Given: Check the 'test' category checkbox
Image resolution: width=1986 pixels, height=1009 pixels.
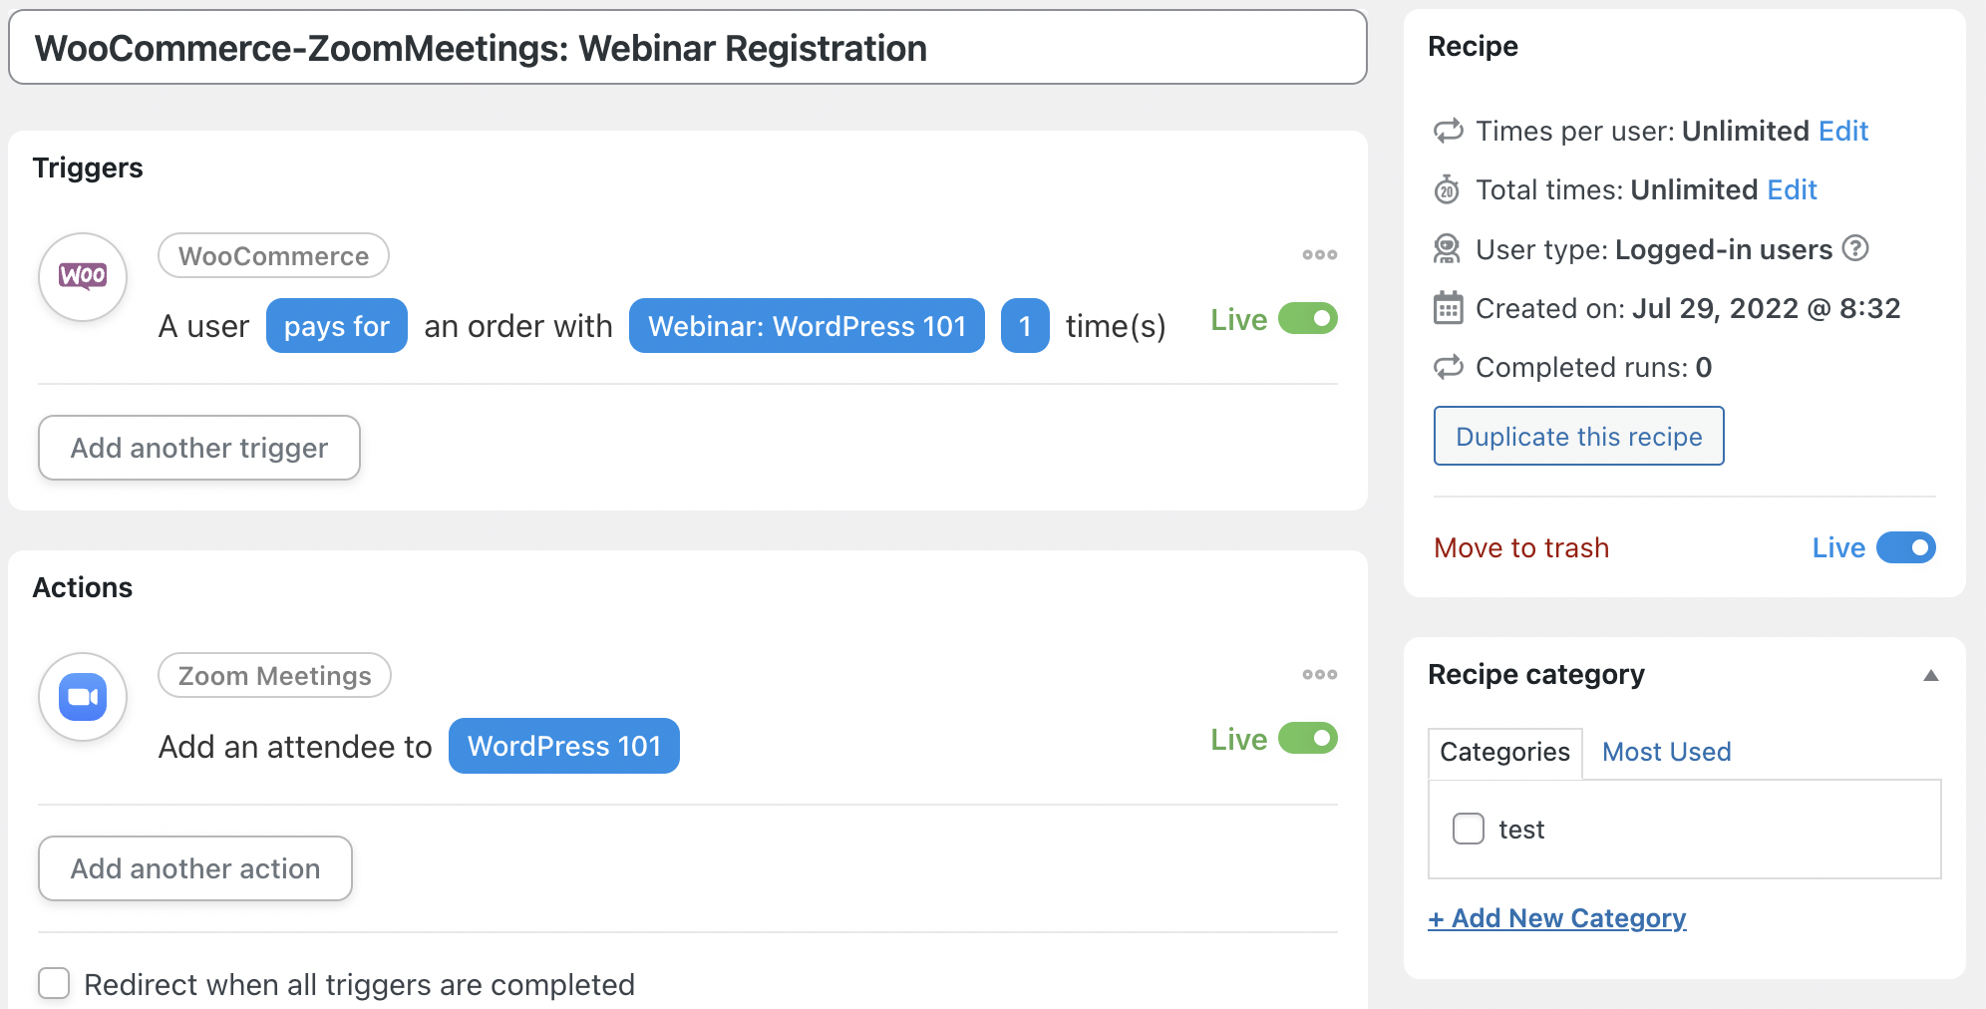Looking at the screenshot, I should point(1469,829).
